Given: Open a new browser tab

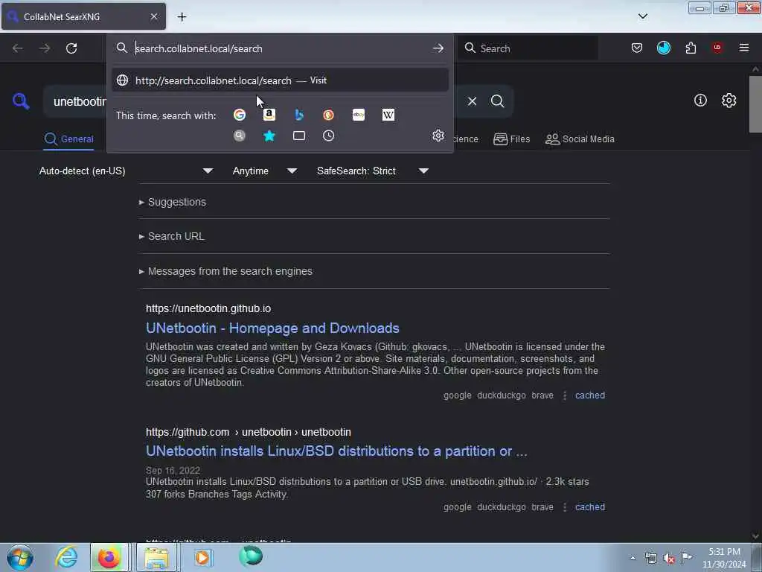Looking at the screenshot, I should 182,17.
